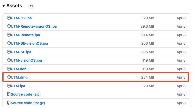
Task: Click the zip file icon for Source code (zip)
Action: (x=9, y=94)
